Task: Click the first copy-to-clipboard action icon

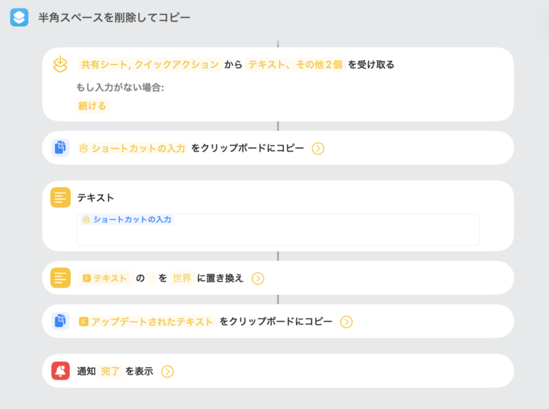Action: coord(60,148)
